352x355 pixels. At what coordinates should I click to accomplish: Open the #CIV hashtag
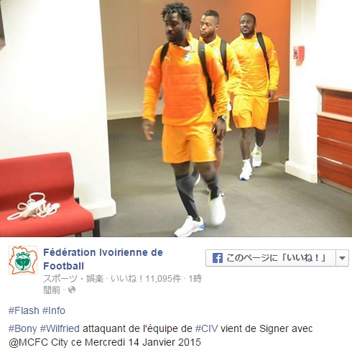tap(206, 328)
